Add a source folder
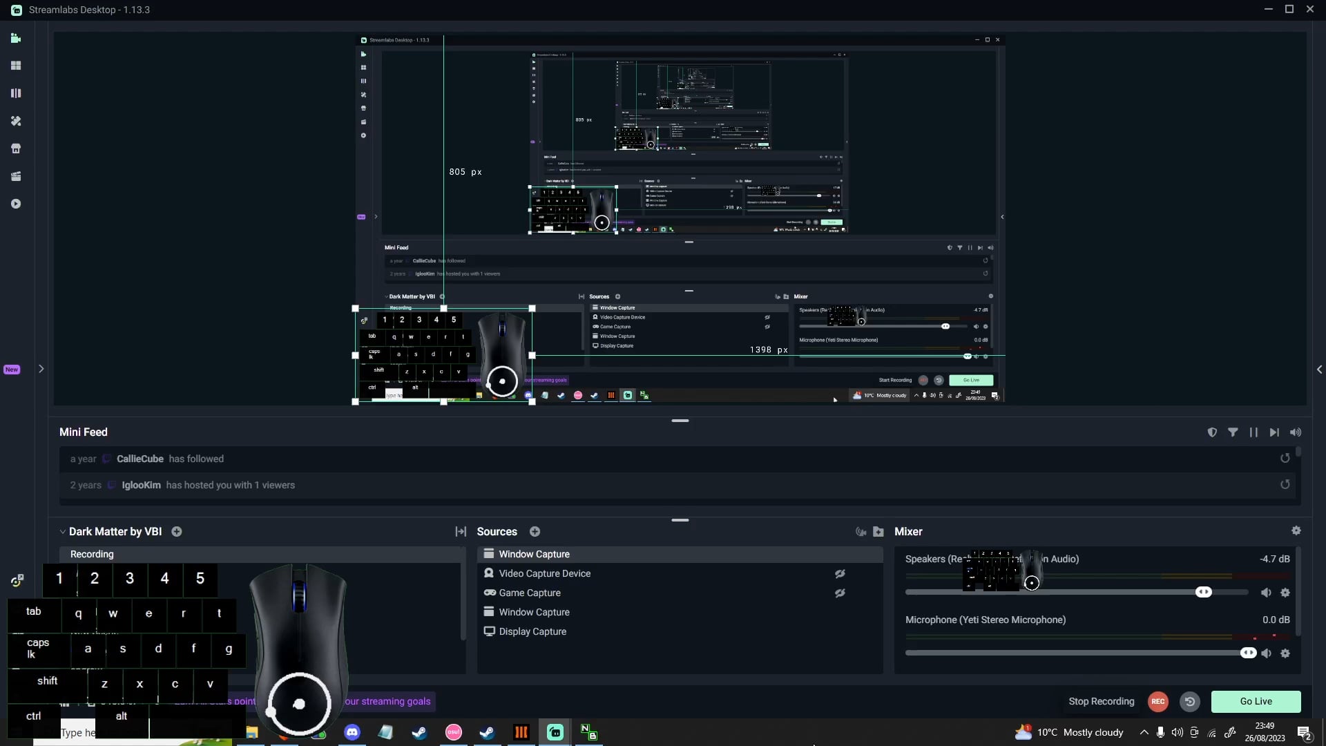 (x=878, y=532)
